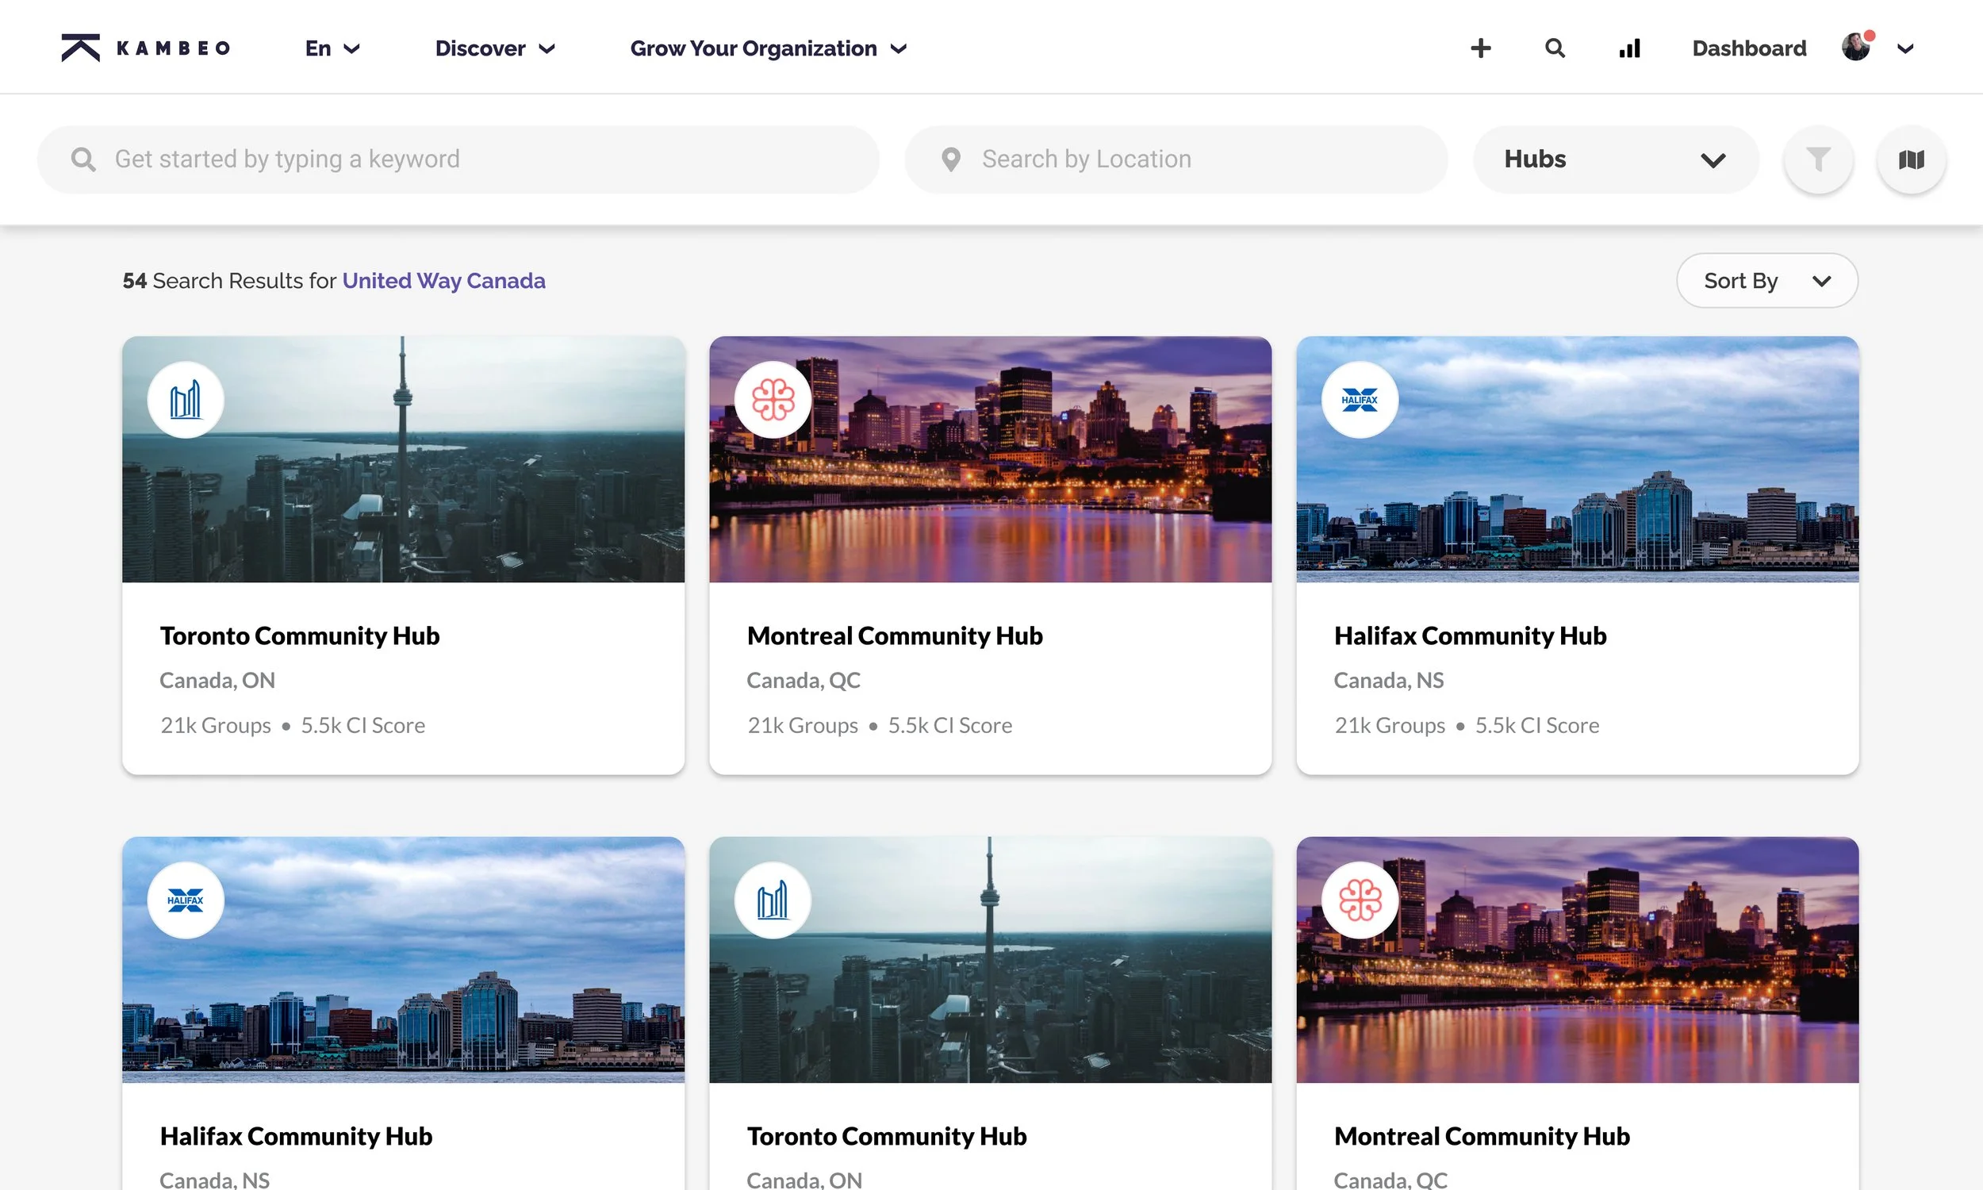Switch to map view using the map icon
Viewport: 1983px width, 1190px height.
[x=1911, y=159]
